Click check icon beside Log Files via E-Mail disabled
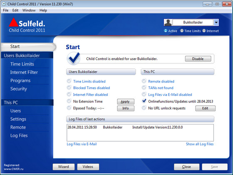 (144, 94)
